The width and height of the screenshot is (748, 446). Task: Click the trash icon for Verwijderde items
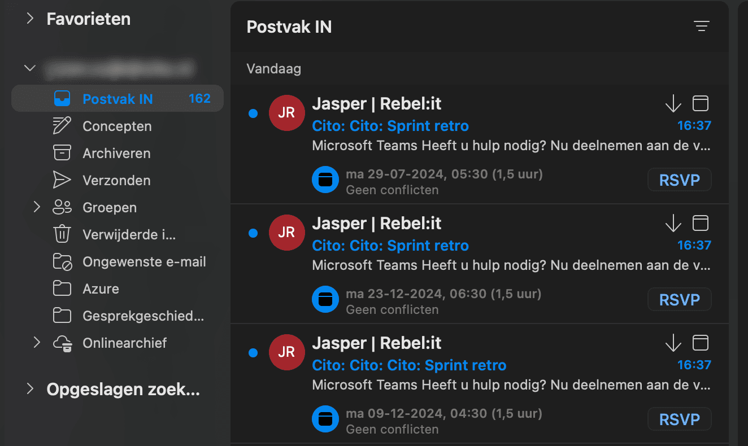coord(62,234)
